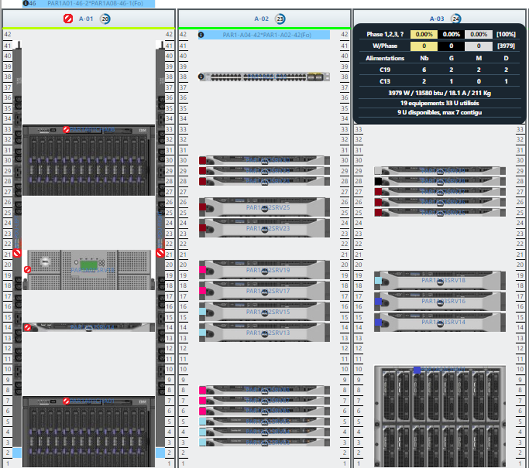Select the PAR1A01SRV18 tower server
529x468 pixels.
tap(89, 270)
